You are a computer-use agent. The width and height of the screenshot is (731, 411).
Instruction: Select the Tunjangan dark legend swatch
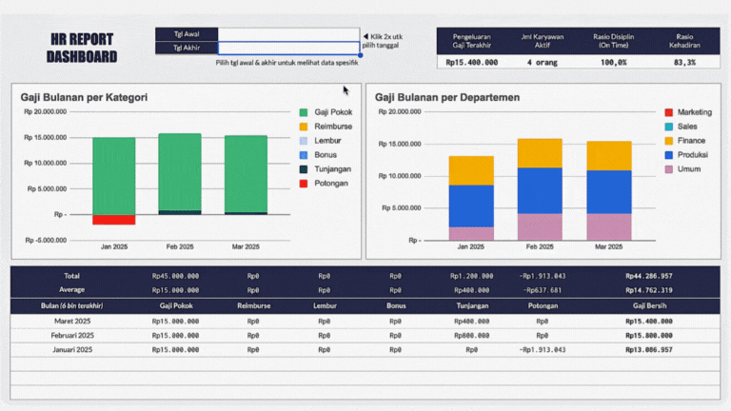point(305,169)
